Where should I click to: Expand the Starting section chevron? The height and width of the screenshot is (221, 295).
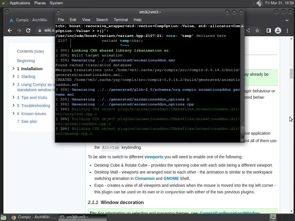pos(13,76)
